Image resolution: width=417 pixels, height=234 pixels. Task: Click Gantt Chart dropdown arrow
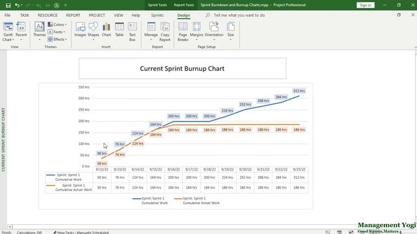[13, 40]
